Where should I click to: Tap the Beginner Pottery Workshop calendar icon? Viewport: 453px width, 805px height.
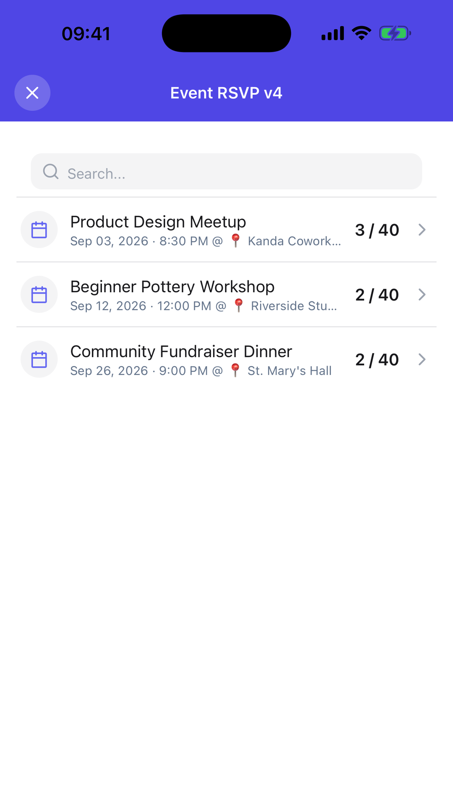[x=39, y=294]
